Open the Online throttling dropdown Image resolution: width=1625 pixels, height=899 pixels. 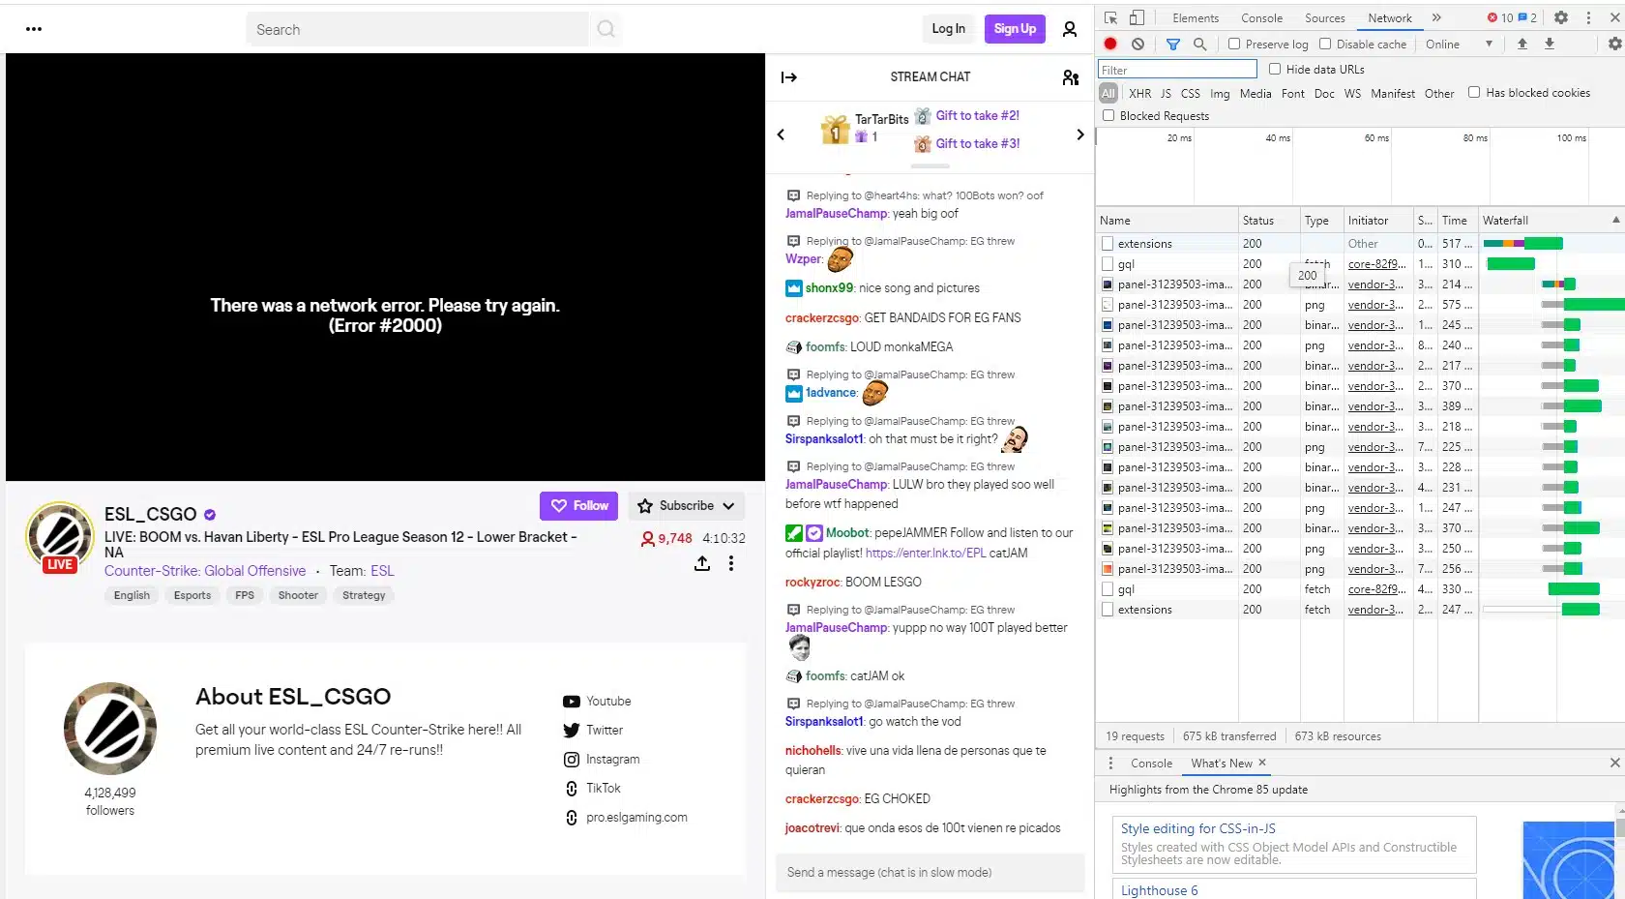(1459, 45)
